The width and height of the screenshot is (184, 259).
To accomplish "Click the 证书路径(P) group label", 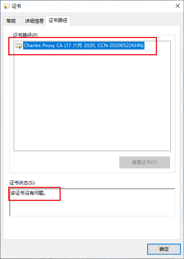I will tap(25, 35).
